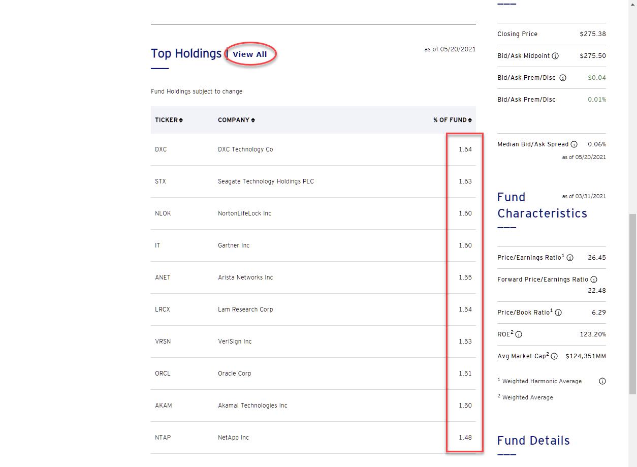Click the NLOK ticker cell
The image size is (637, 467).
click(163, 213)
